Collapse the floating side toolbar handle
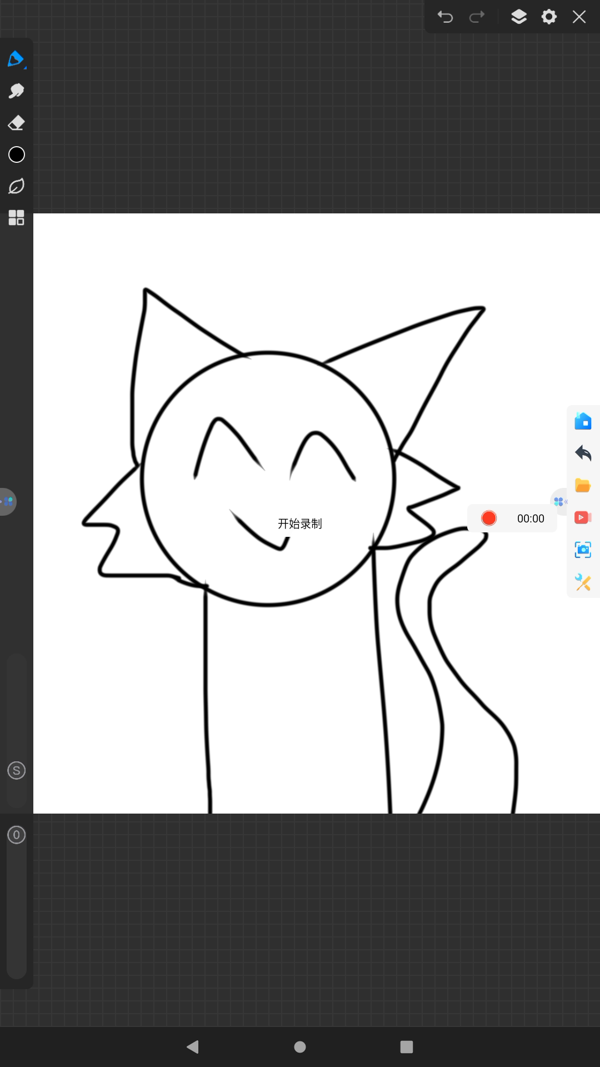Screen dimensions: 600x1067 point(559,501)
